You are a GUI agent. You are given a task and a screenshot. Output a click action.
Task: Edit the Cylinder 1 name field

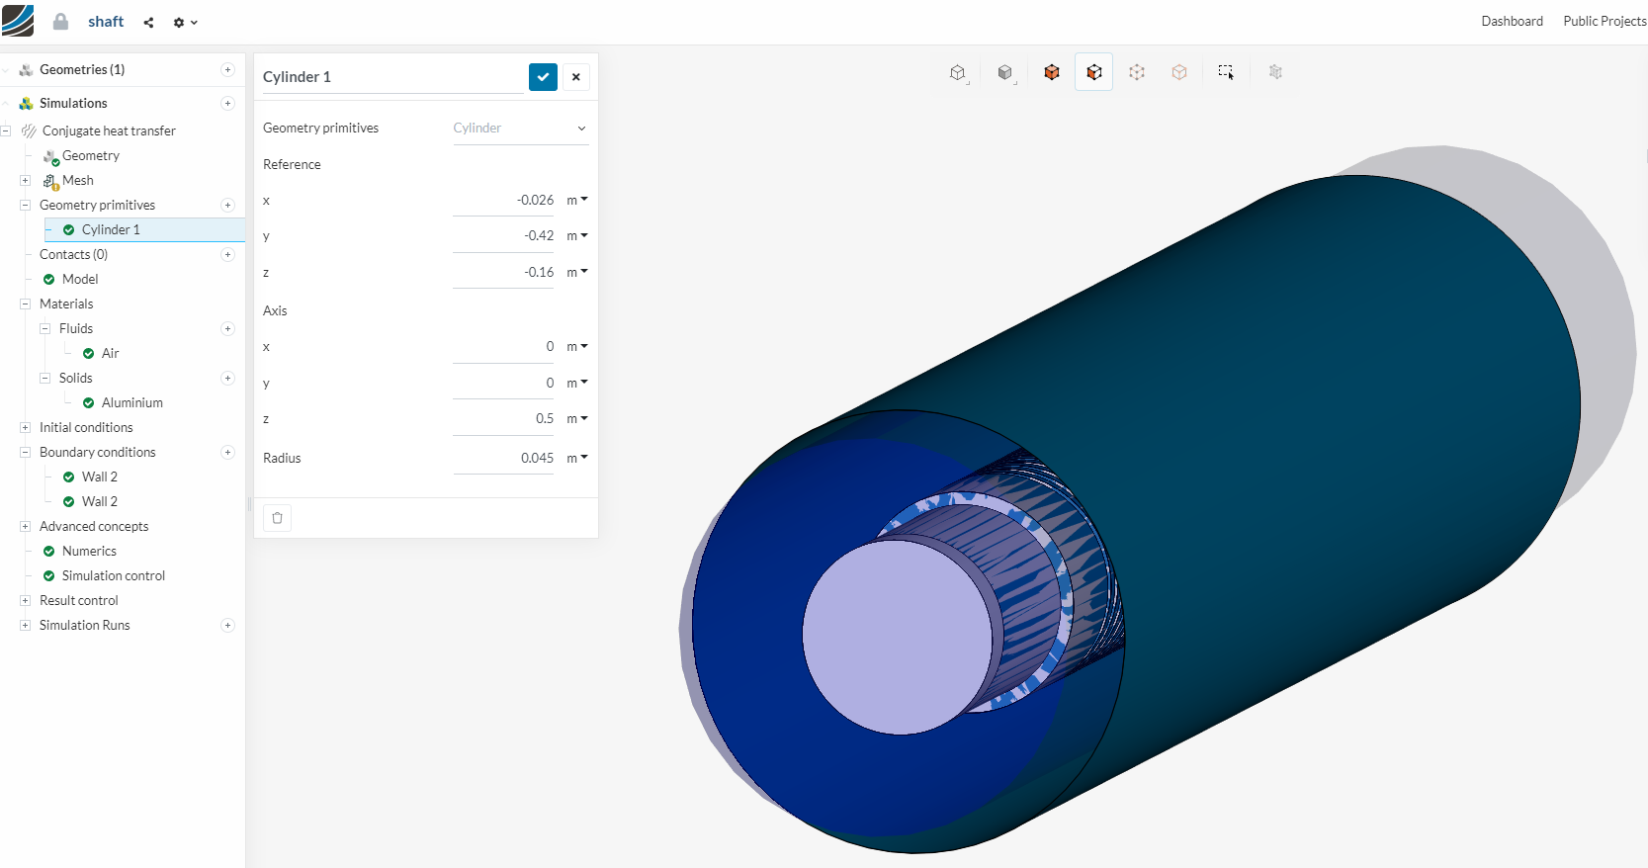[392, 77]
